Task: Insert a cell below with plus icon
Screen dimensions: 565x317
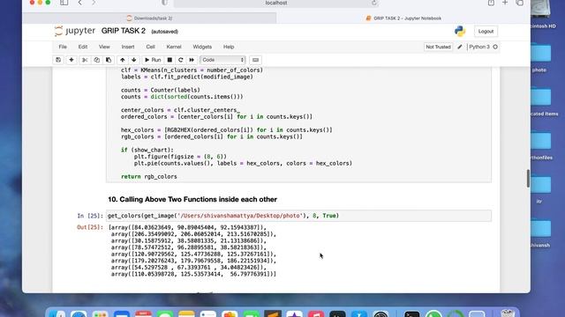Action: 72,60
